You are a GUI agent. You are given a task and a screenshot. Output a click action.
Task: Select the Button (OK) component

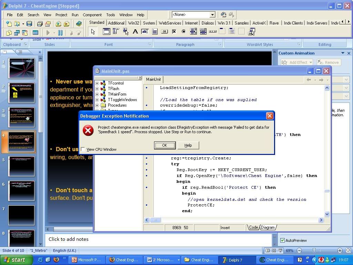(164, 31)
